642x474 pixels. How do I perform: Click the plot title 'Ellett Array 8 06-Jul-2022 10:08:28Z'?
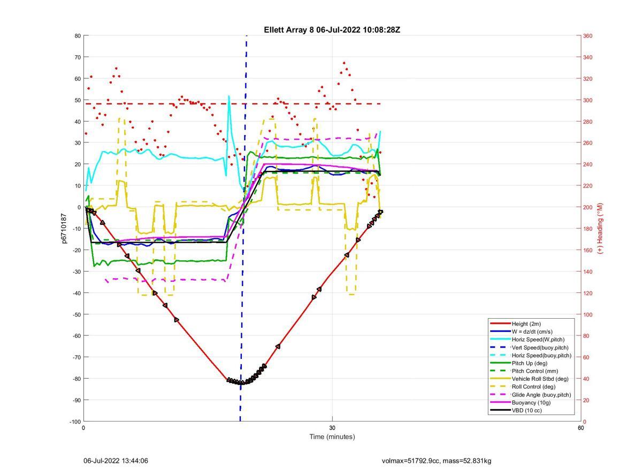pyautogui.click(x=332, y=30)
